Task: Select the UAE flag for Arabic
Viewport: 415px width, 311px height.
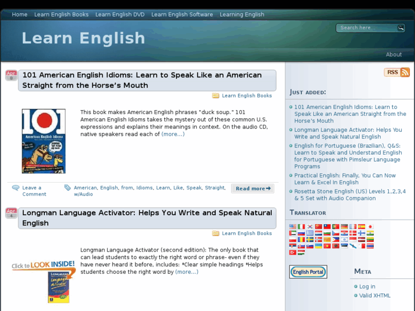Action: coord(293,233)
